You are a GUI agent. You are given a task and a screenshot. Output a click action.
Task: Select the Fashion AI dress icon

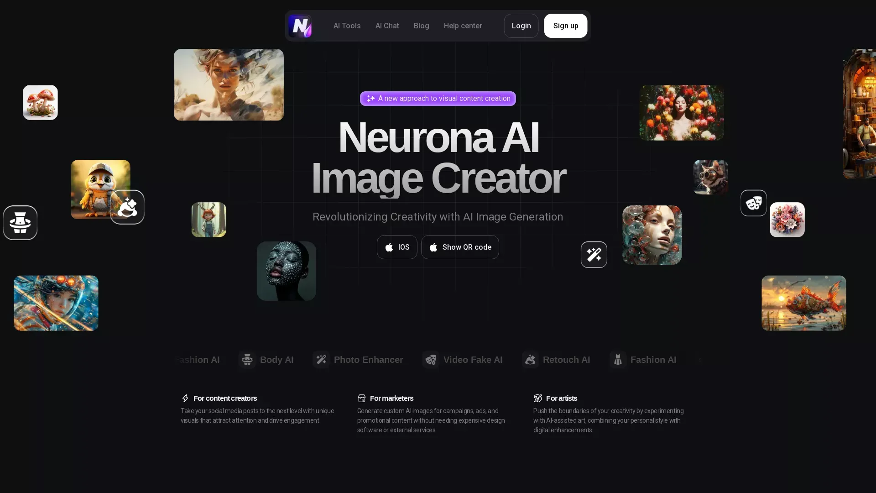click(618, 360)
